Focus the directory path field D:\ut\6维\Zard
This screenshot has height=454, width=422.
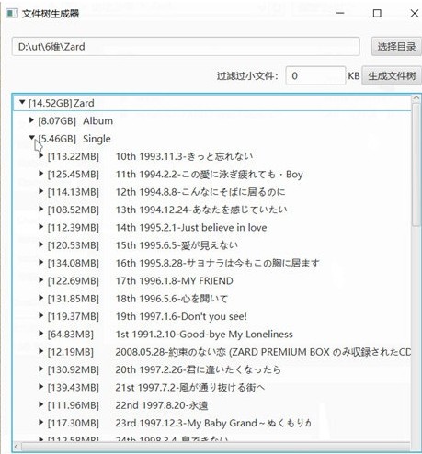click(186, 47)
